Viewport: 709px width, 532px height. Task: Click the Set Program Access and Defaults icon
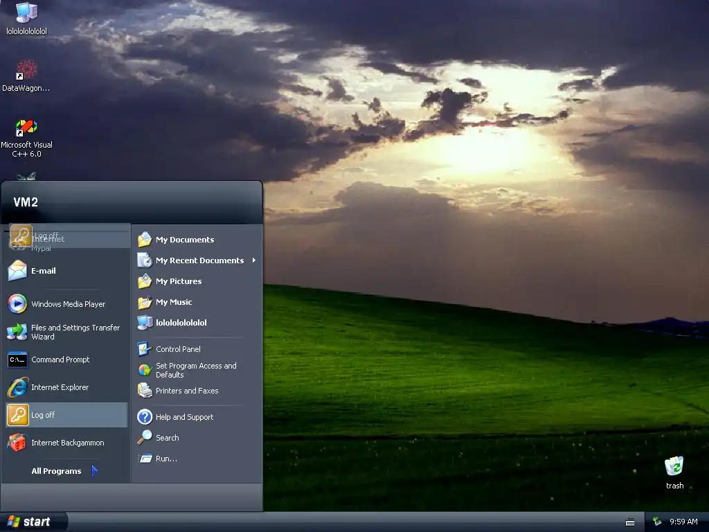[x=145, y=370]
